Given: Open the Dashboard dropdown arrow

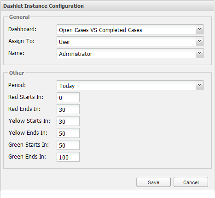Looking at the screenshot, I should click(200, 29).
